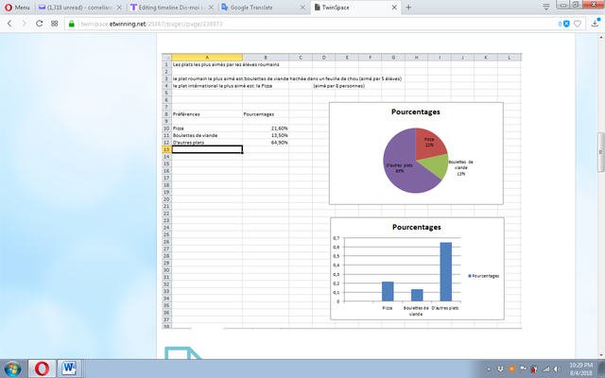This screenshot has width=605, height=378.
Task: Select column B header in spreadsheet
Action: (x=266, y=58)
